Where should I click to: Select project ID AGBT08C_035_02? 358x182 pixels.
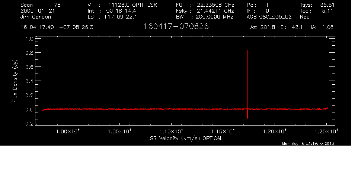click(269, 17)
